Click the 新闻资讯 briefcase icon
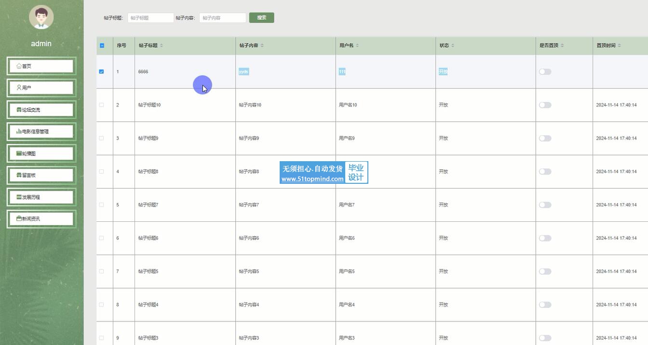Screen dimensions: 648x345 (x=19, y=219)
